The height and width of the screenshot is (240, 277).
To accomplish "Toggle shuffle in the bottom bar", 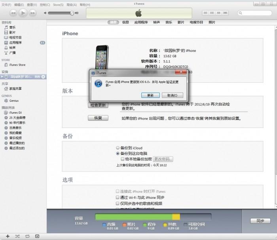I will tap(17, 236).
